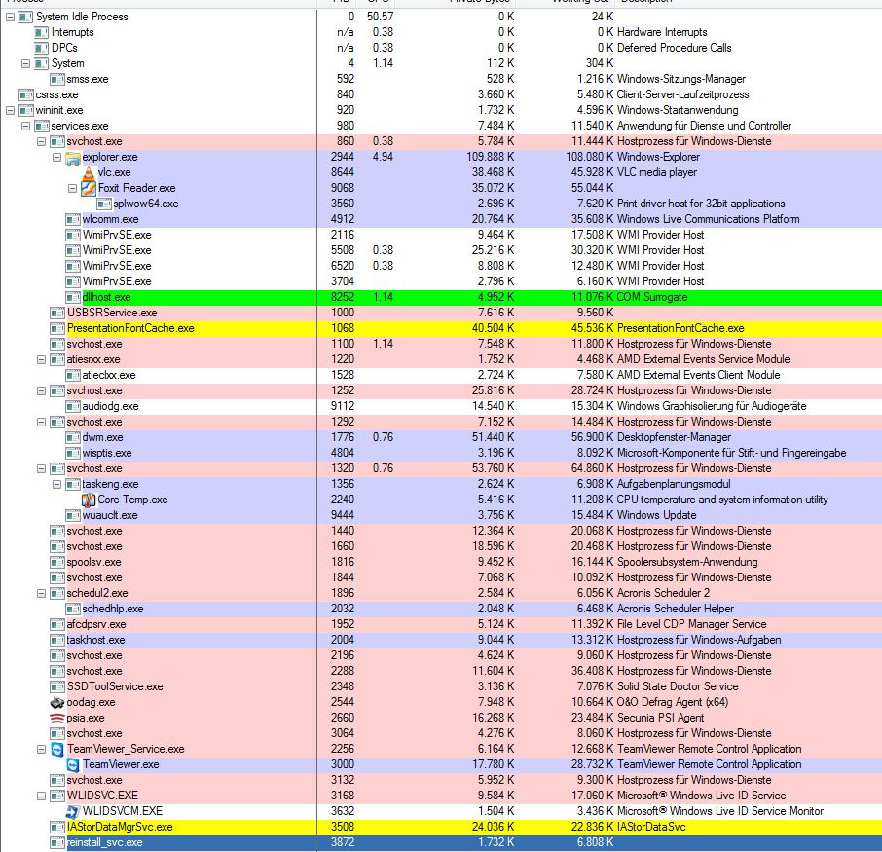Select the Interrupts entry
The image size is (882, 852).
coord(73,33)
